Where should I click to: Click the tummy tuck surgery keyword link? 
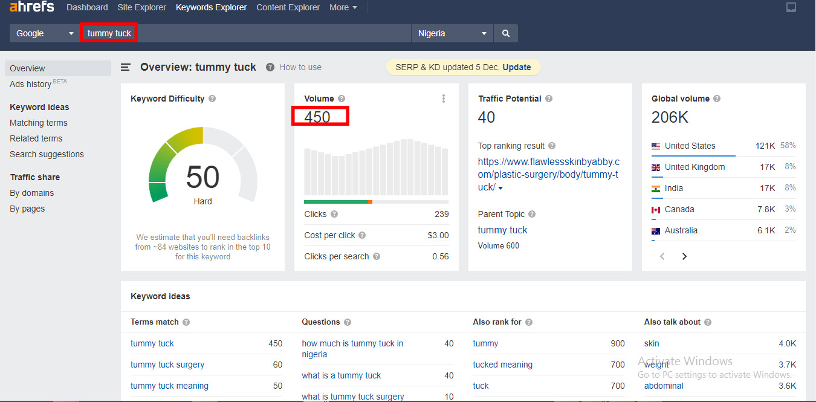point(167,365)
